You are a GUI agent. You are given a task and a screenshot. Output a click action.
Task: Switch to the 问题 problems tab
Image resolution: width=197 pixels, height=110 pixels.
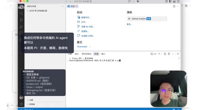pos(70,54)
